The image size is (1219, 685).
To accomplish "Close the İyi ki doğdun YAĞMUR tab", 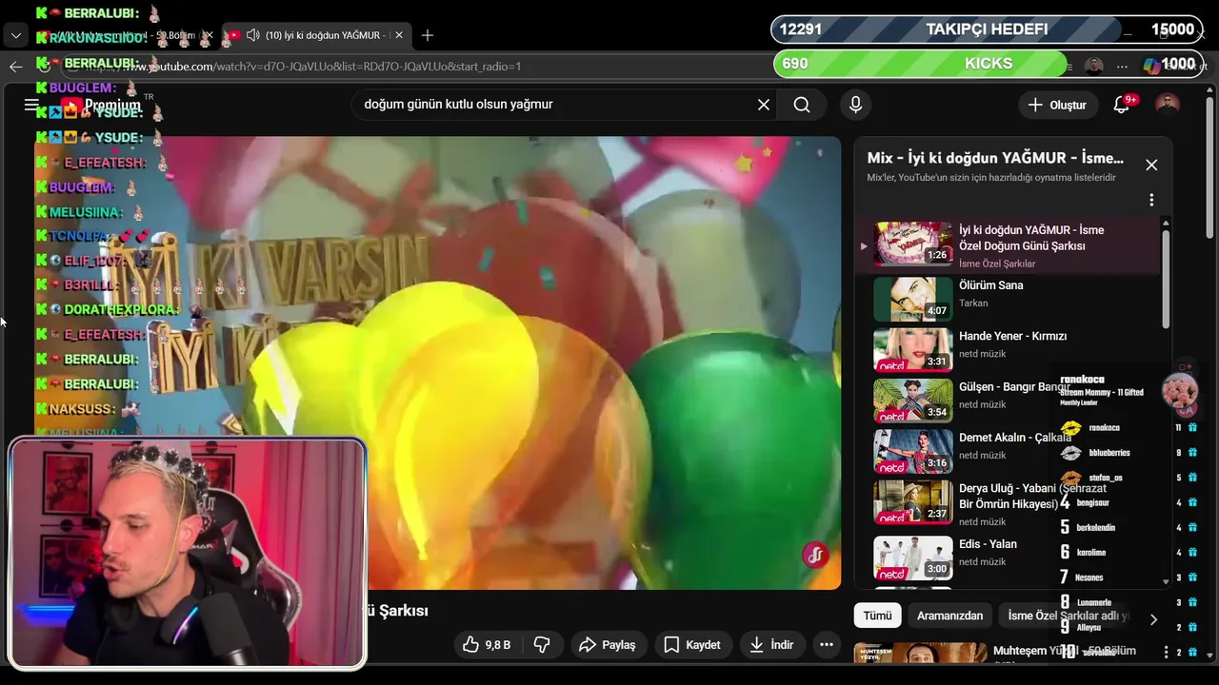I will (399, 35).
